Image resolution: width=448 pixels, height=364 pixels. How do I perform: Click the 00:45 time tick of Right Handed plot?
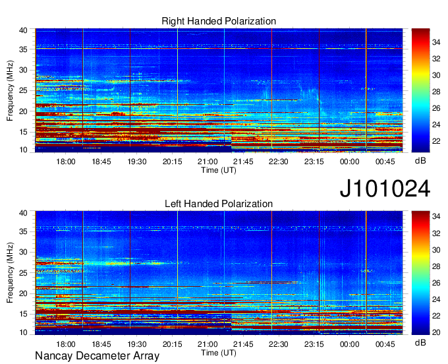(385, 162)
